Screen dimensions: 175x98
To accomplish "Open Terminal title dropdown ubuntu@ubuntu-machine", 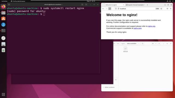I will click(x=53, y=5).
